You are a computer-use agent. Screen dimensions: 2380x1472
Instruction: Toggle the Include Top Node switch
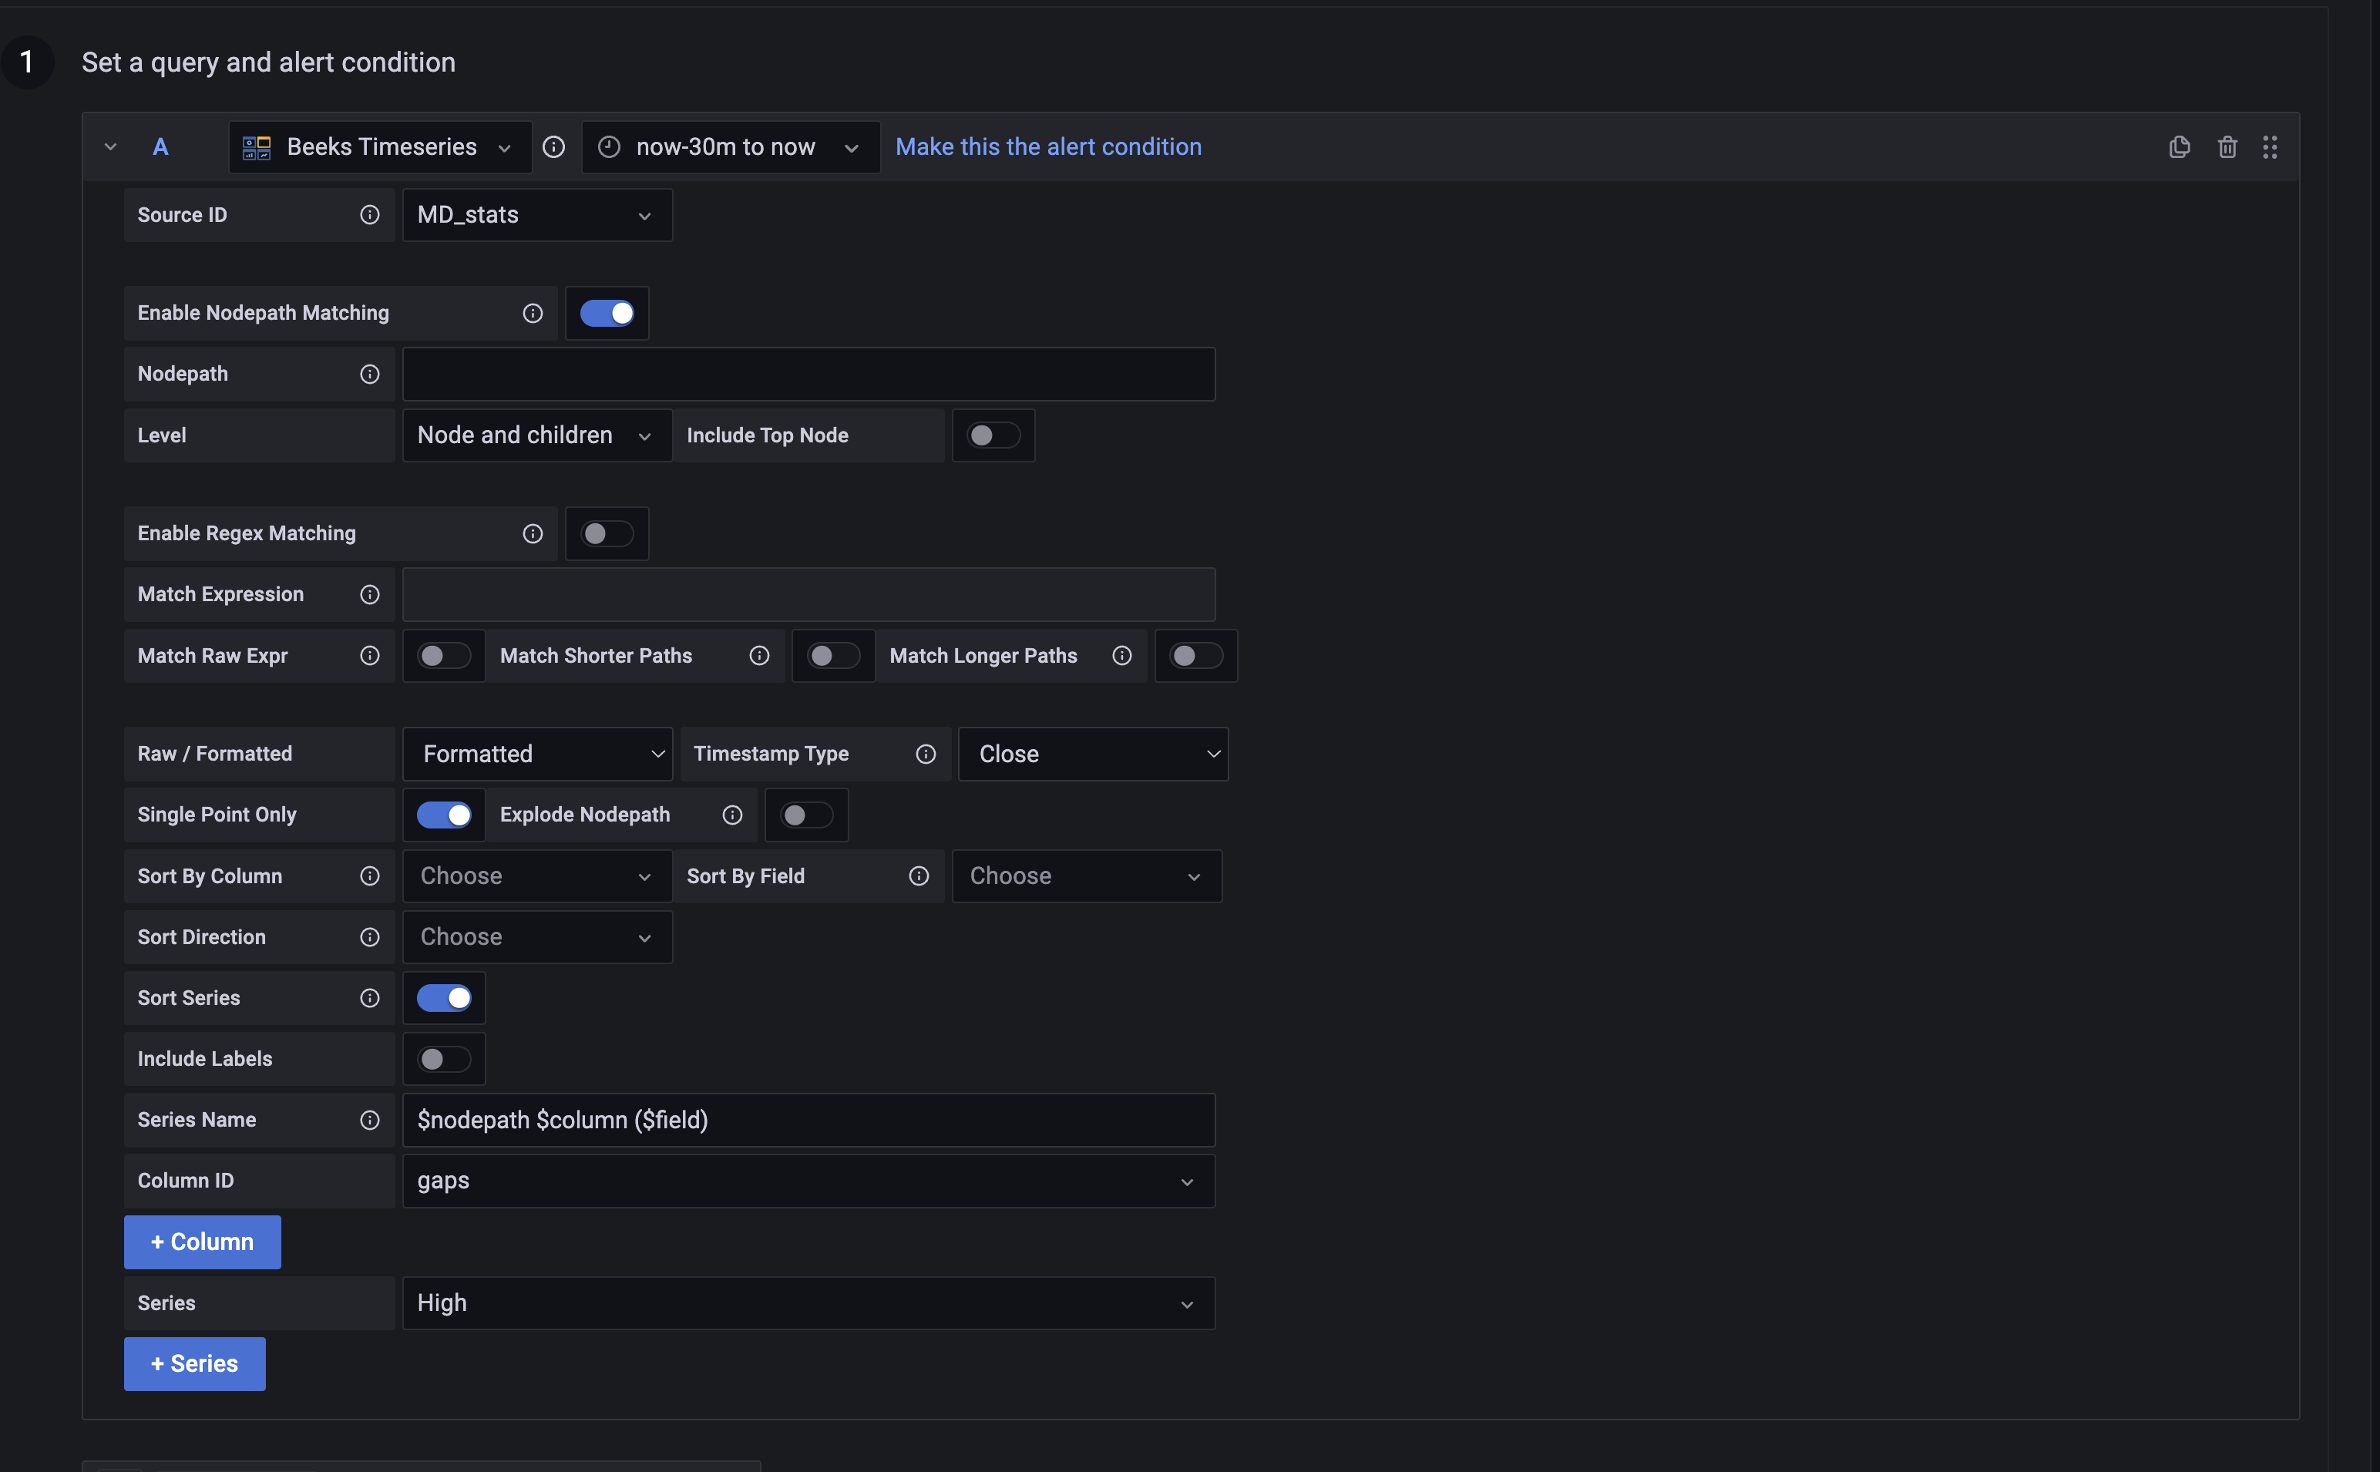(x=993, y=435)
